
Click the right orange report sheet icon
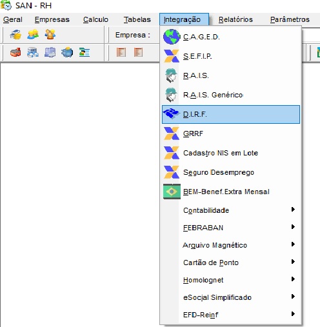138,52
